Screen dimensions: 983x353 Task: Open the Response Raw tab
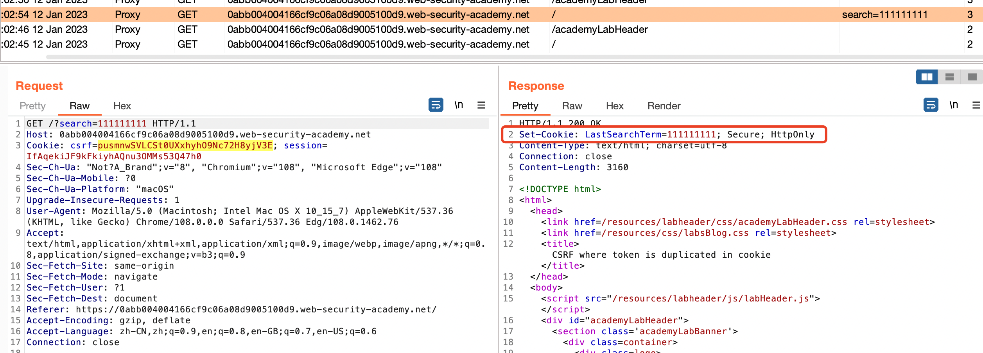coord(572,106)
